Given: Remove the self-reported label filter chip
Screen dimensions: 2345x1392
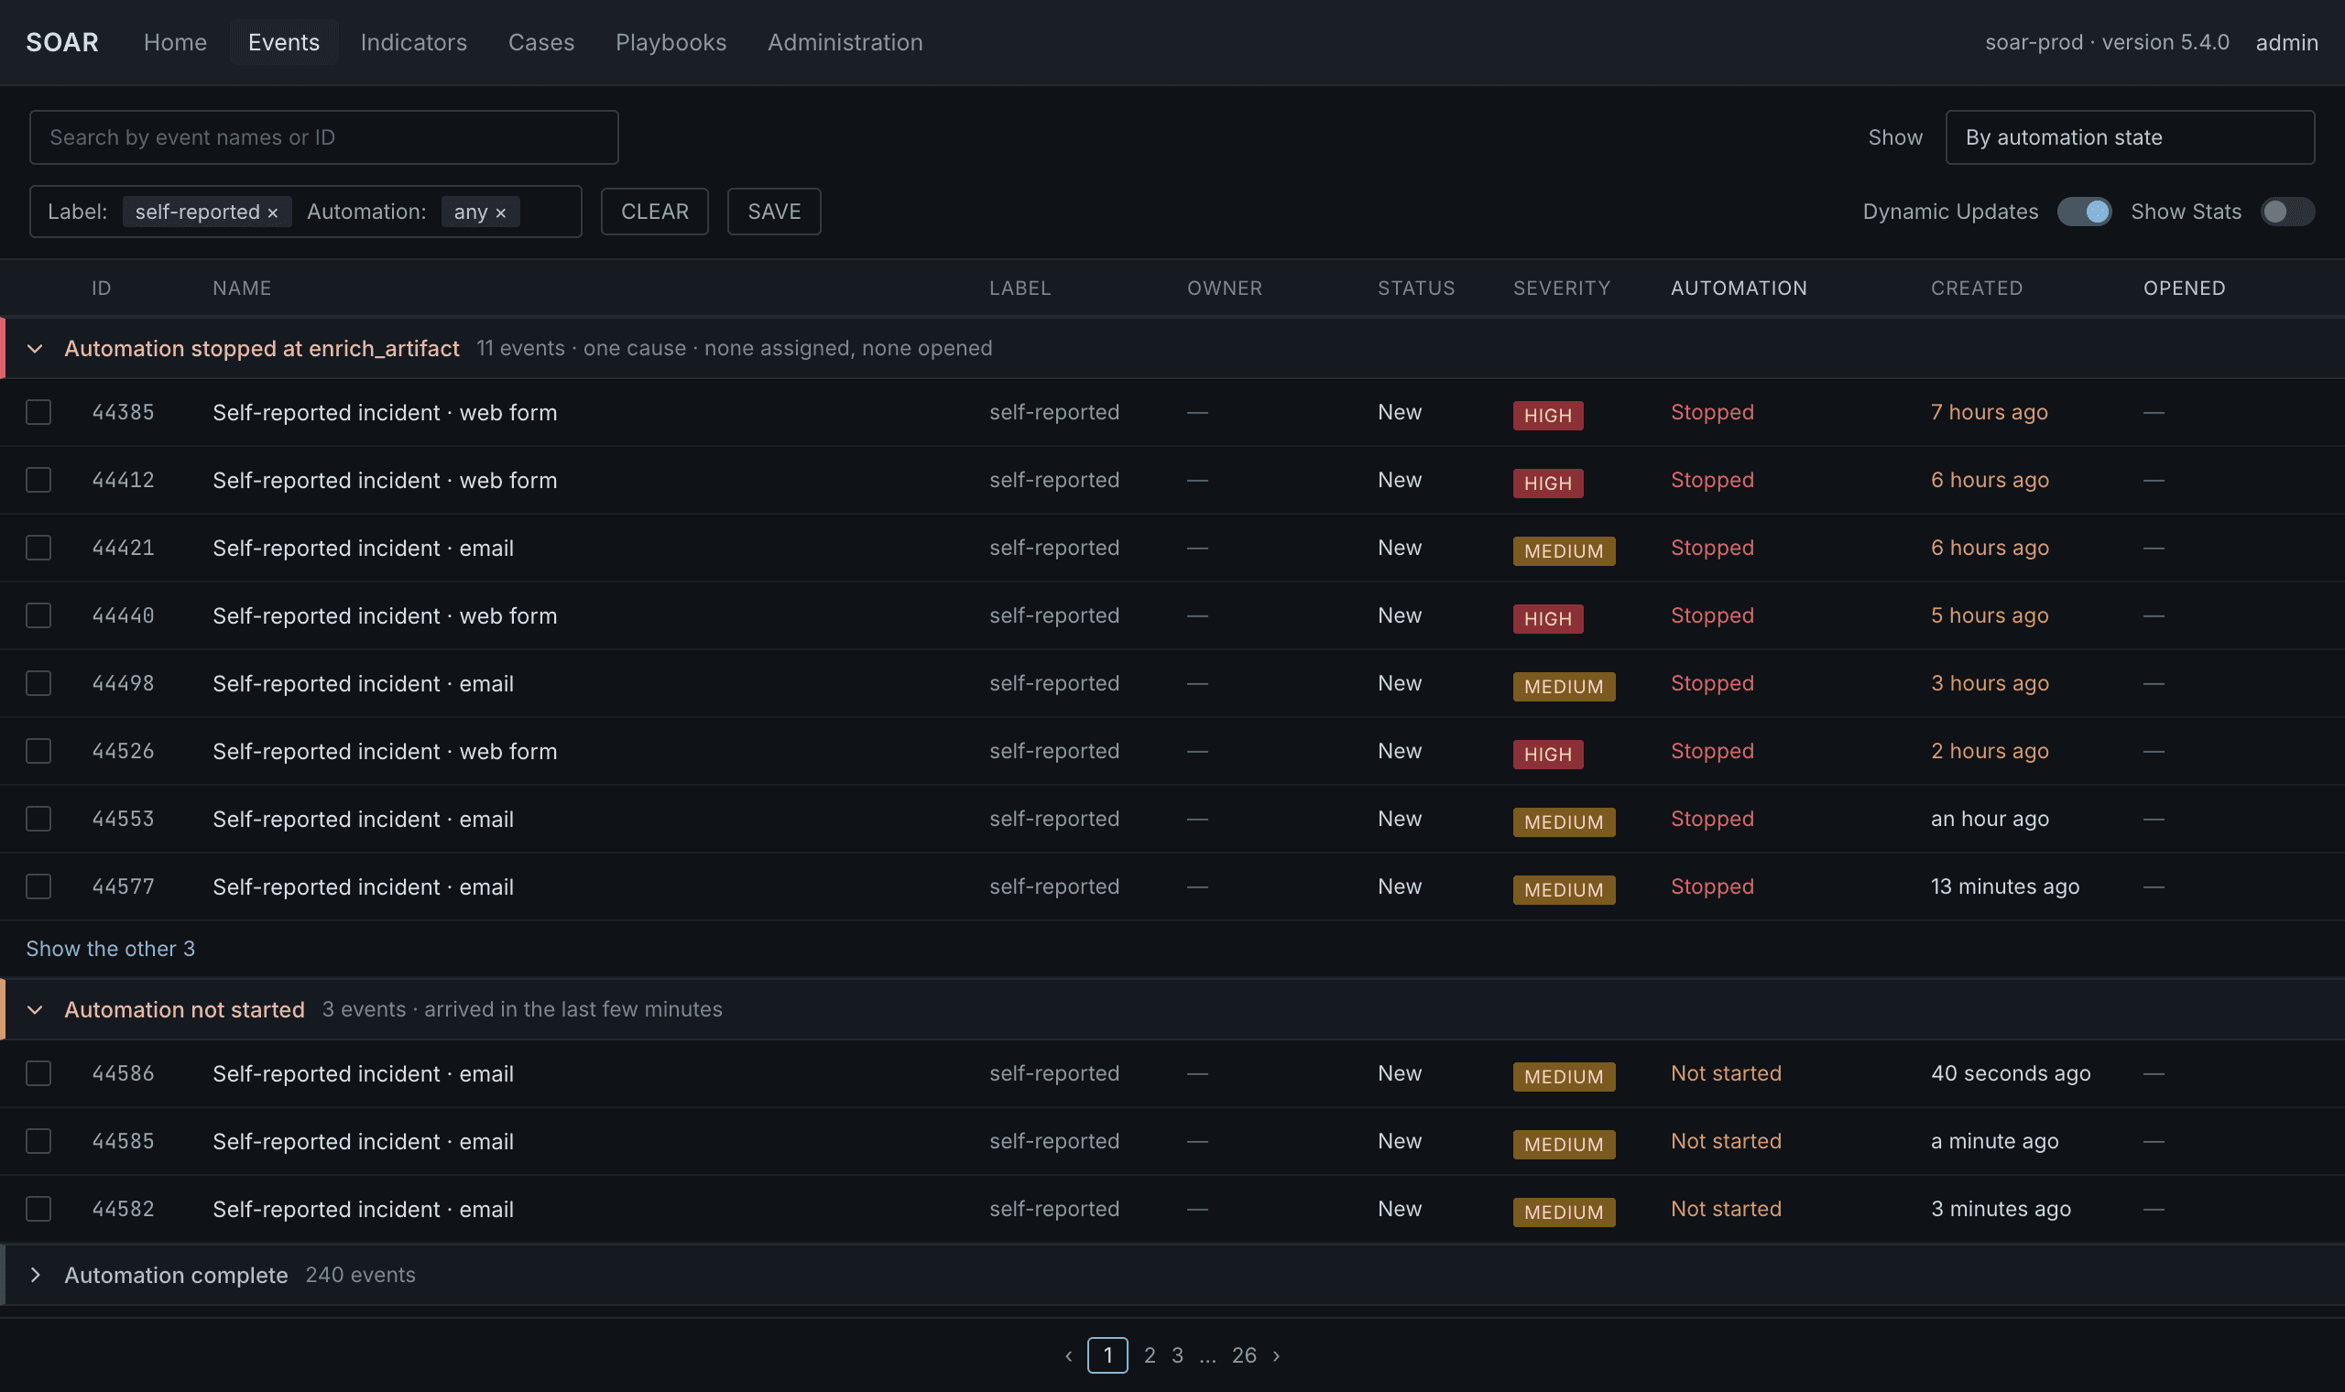Looking at the screenshot, I should tap(272, 213).
